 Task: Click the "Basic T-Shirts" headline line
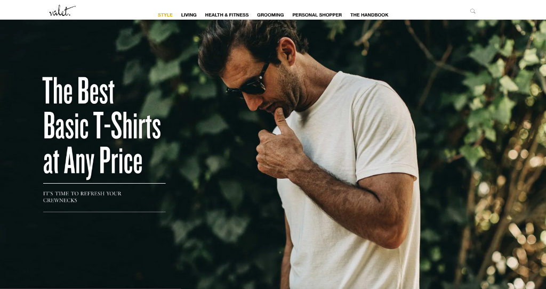click(x=102, y=126)
